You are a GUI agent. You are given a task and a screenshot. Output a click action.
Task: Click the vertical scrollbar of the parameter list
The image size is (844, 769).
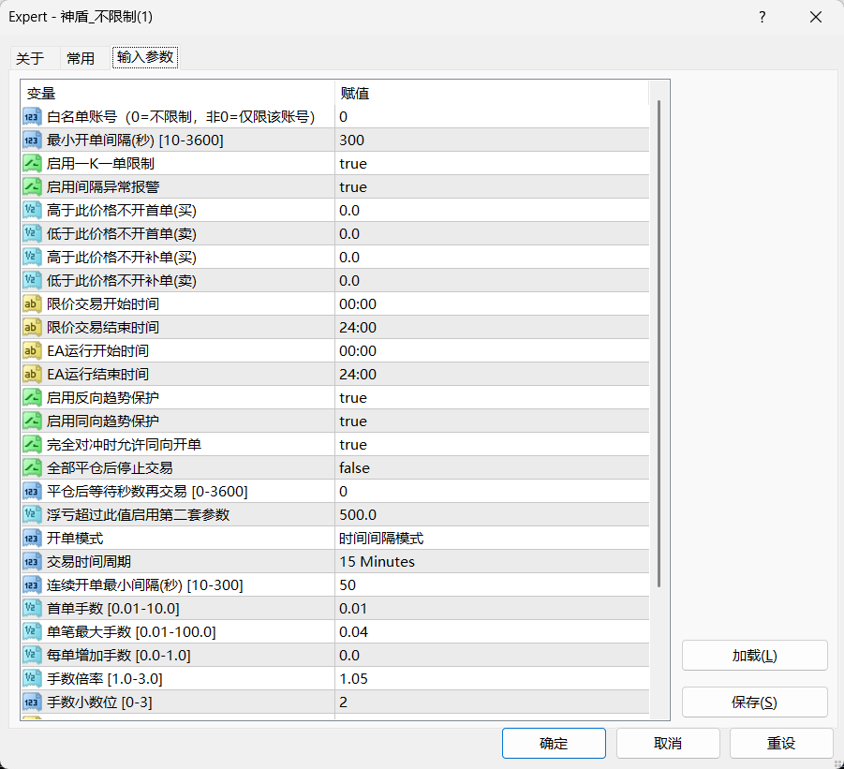(659, 345)
